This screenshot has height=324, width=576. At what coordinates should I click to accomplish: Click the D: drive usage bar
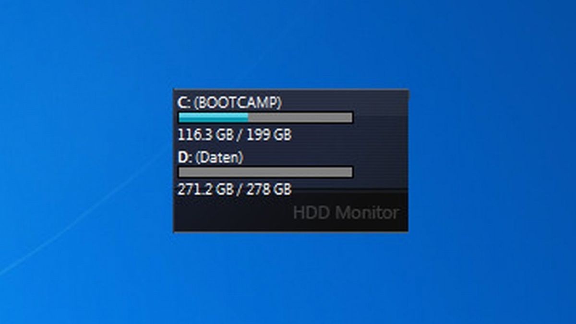(x=265, y=172)
